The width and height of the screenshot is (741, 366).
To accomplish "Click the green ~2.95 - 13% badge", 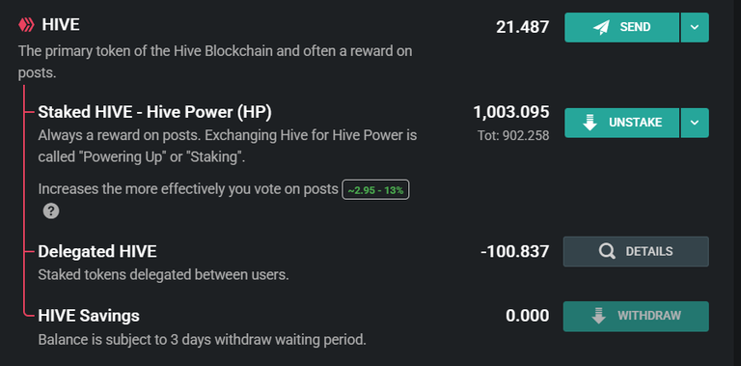I will coord(375,190).
